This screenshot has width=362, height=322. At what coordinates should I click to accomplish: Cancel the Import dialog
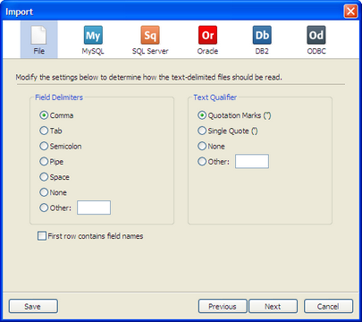tap(328, 306)
